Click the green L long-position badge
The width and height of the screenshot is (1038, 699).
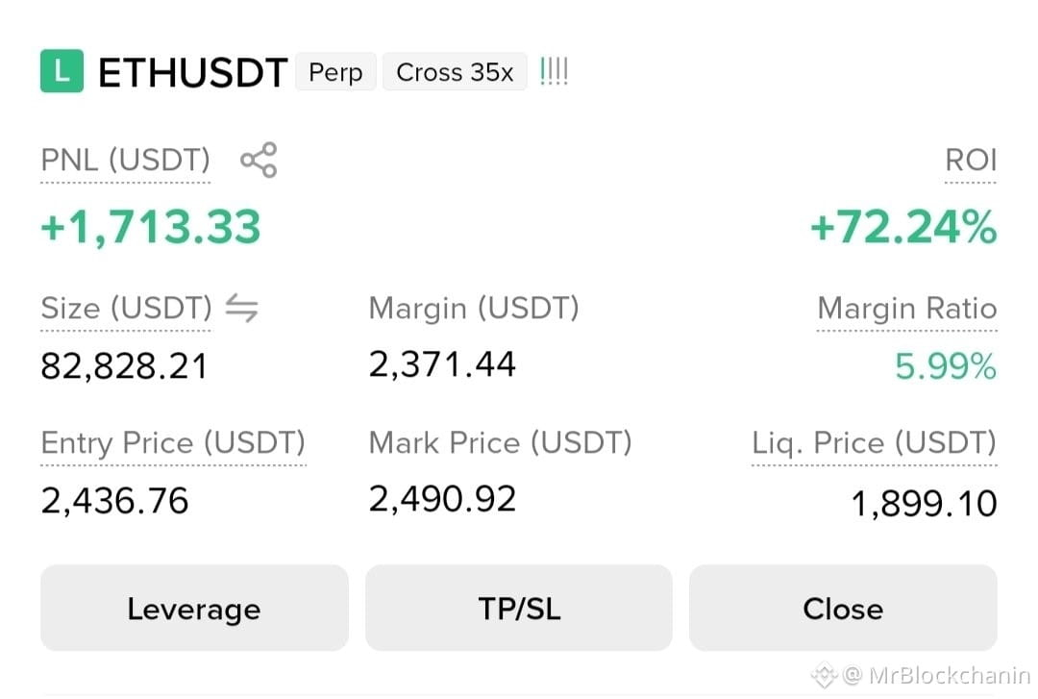pos(62,71)
